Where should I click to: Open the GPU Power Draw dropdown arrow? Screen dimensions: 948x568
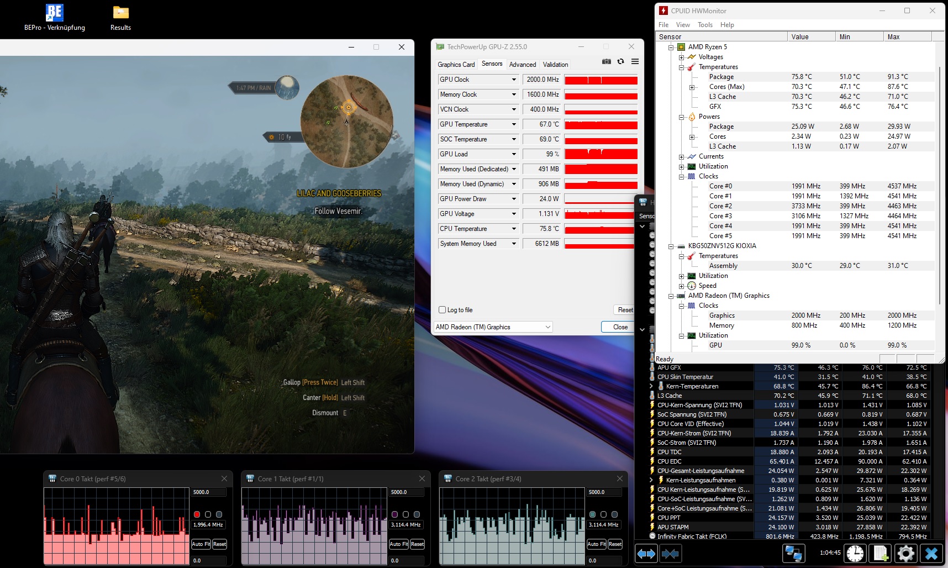[514, 199]
